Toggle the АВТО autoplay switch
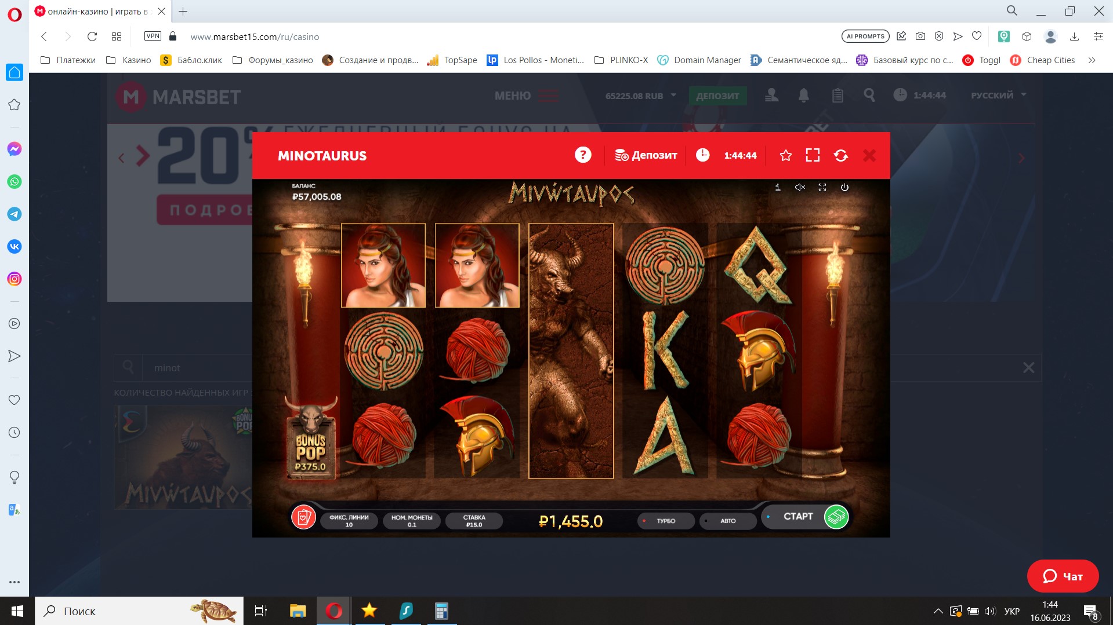Screen dimensions: 1113x625 728,521
